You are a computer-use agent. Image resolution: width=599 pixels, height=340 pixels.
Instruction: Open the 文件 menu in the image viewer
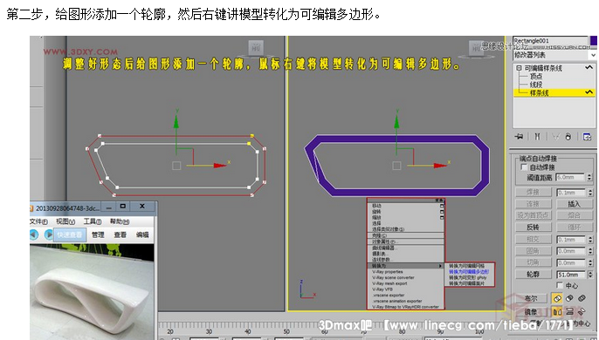point(38,221)
